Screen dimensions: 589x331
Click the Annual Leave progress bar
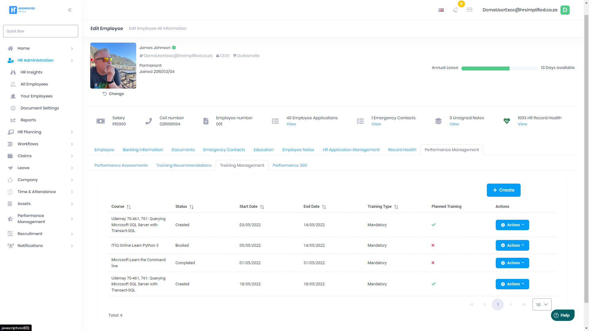click(499, 69)
